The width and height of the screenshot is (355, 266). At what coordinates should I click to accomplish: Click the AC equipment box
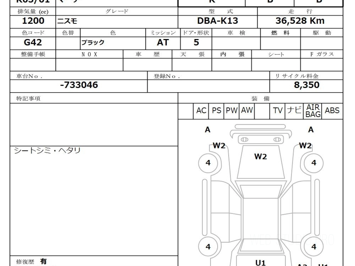coord(201,111)
